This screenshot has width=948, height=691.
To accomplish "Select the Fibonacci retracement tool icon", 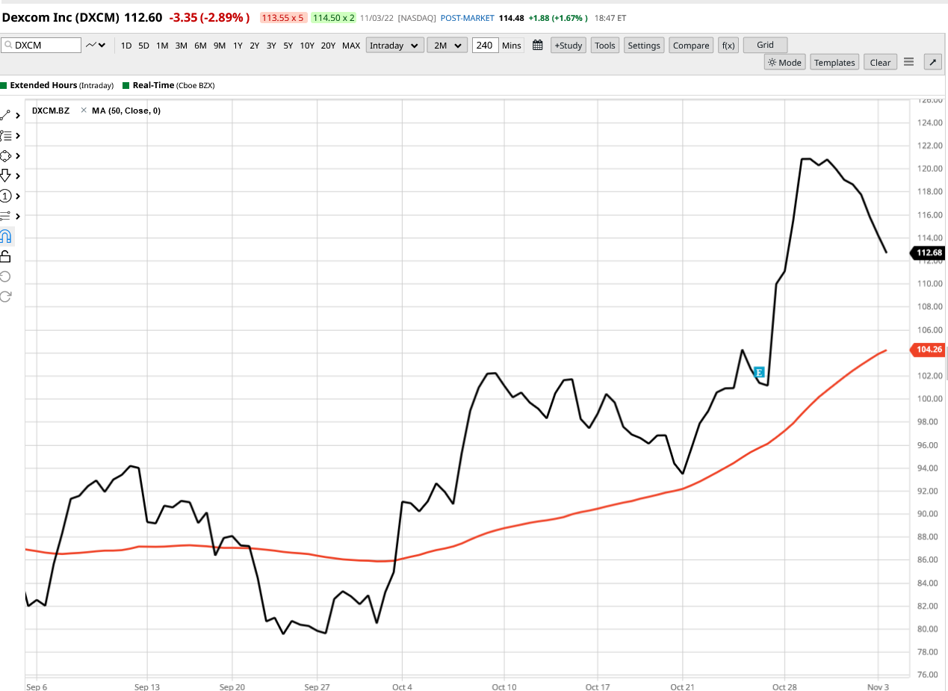I will pyautogui.click(x=6, y=135).
